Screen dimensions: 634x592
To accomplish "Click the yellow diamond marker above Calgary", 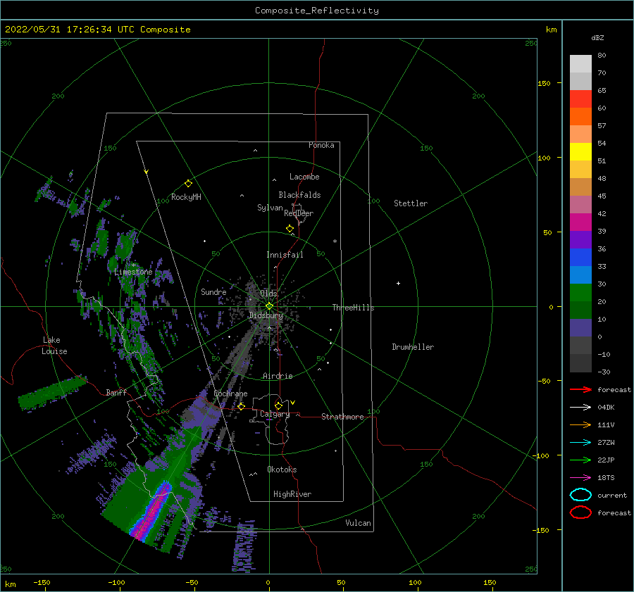I will (278, 405).
